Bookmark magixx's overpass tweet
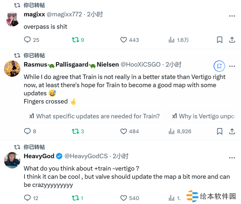The height and width of the screenshot is (204, 241). pos(220,40)
